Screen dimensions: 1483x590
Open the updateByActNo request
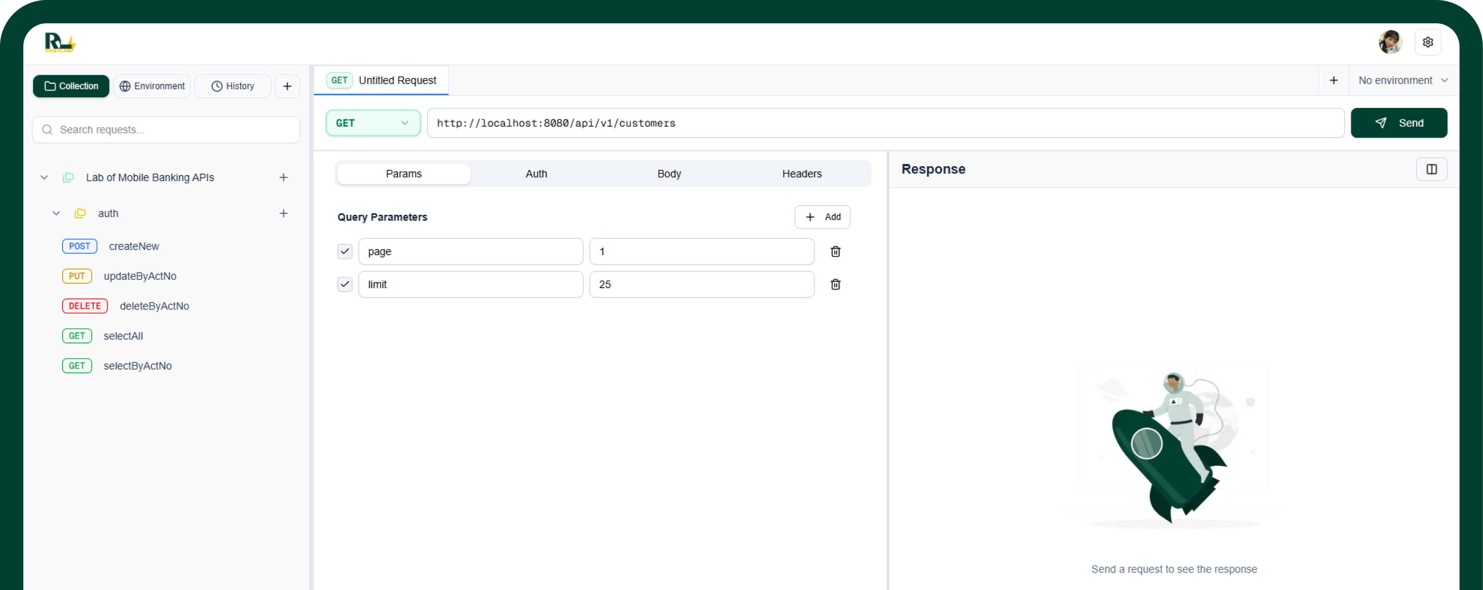coord(140,276)
